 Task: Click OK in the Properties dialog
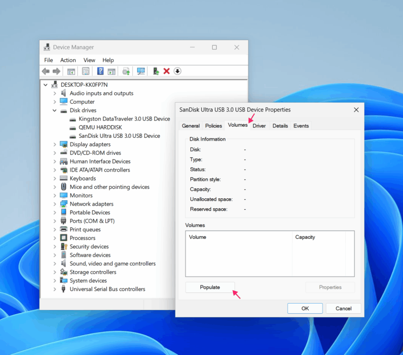pos(305,308)
